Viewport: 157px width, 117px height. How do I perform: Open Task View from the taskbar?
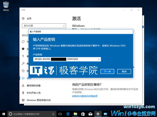(60, 114)
